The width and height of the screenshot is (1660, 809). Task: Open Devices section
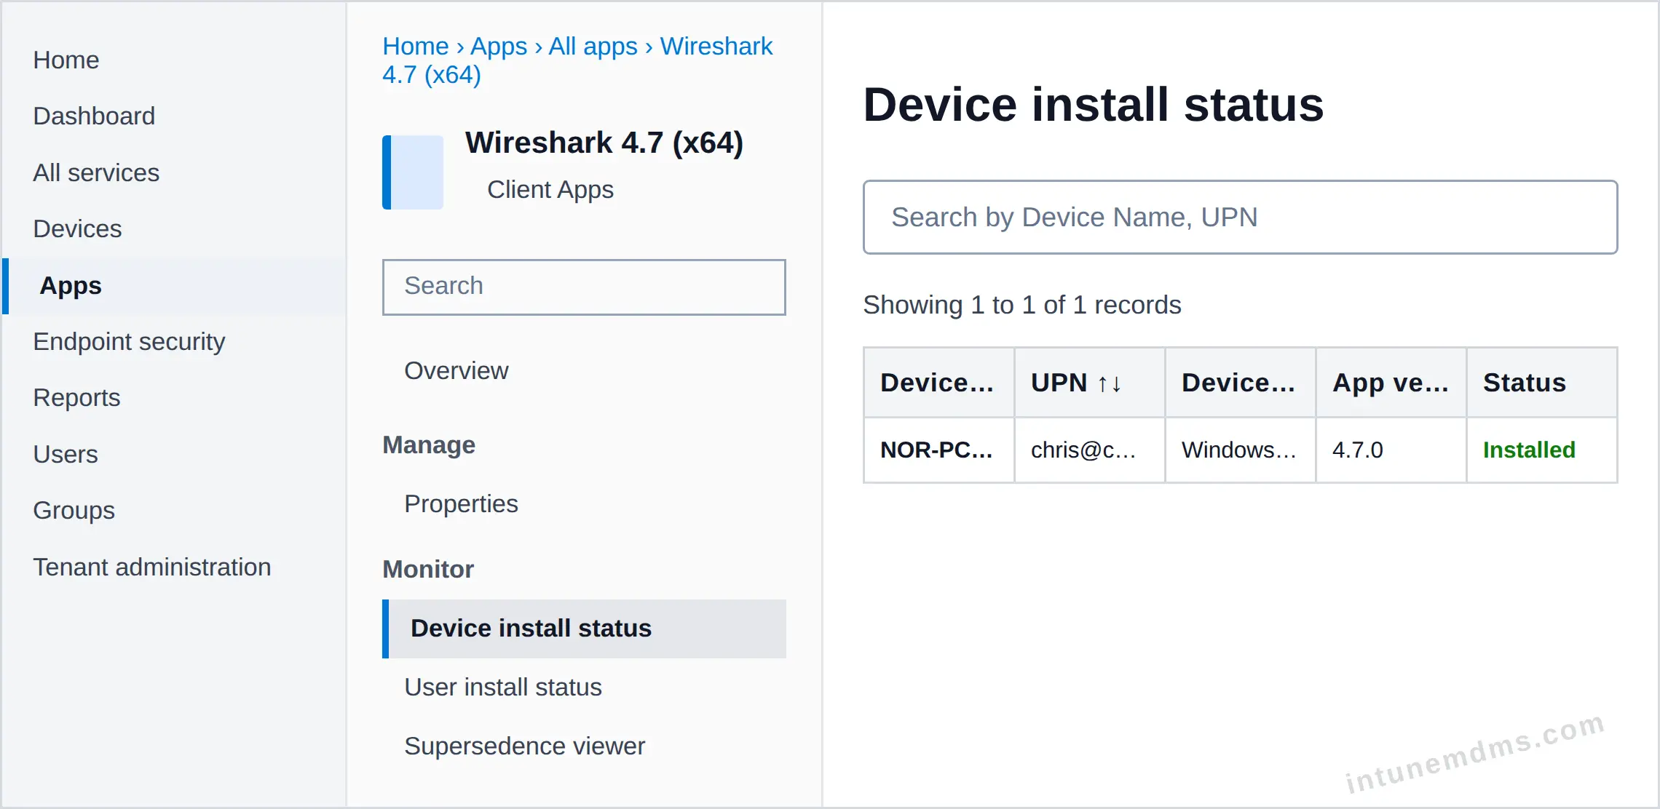click(77, 228)
